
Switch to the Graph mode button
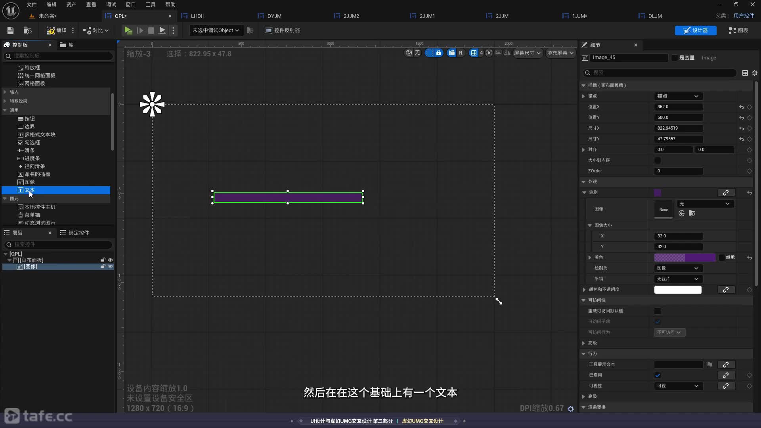738,31
